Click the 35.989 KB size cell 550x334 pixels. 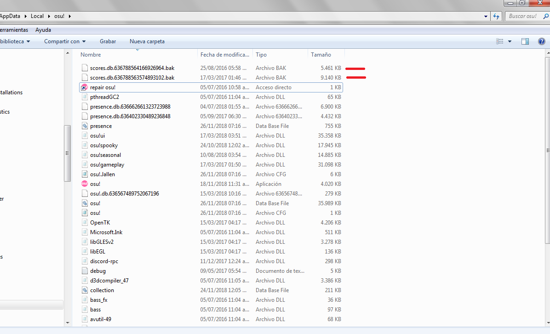pyautogui.click(x=329, y=203)
